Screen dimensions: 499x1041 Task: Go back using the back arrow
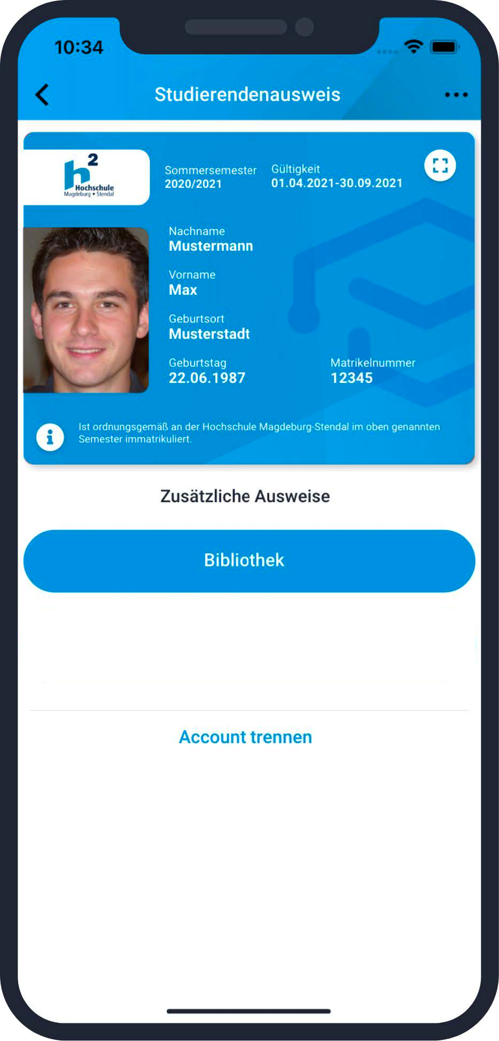point(42,95)
